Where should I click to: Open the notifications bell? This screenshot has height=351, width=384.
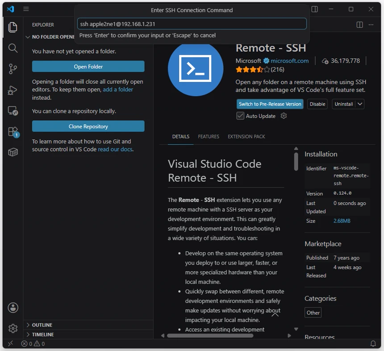pyautogui.click(x=373, y=344)
